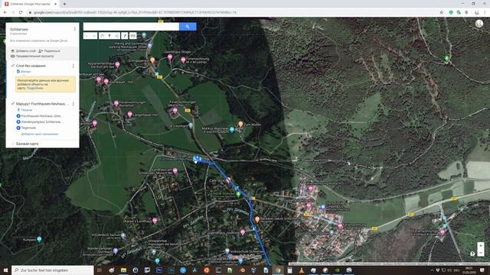The width and height of the screenshot is (490, 275).
Task: Zoom out with the minus button
Action: pos(481,253)
